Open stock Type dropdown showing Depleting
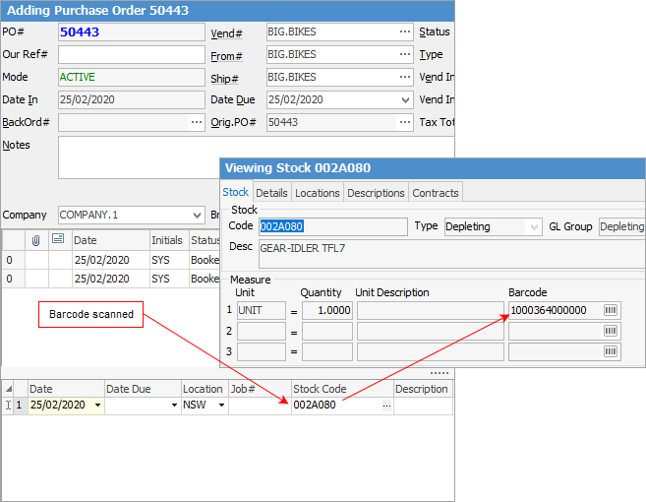Screen dimensions: 646x502 534,226
